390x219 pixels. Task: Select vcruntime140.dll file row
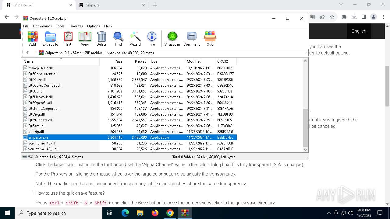point(129,143)
